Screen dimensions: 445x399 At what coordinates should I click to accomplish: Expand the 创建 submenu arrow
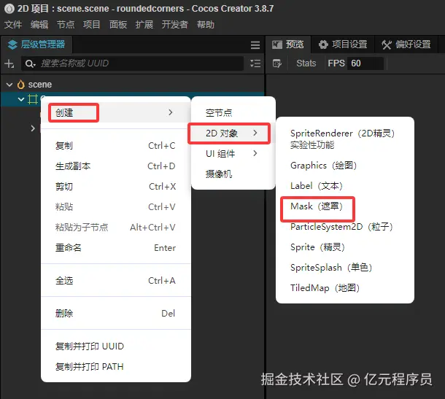[x=170, y=112]
